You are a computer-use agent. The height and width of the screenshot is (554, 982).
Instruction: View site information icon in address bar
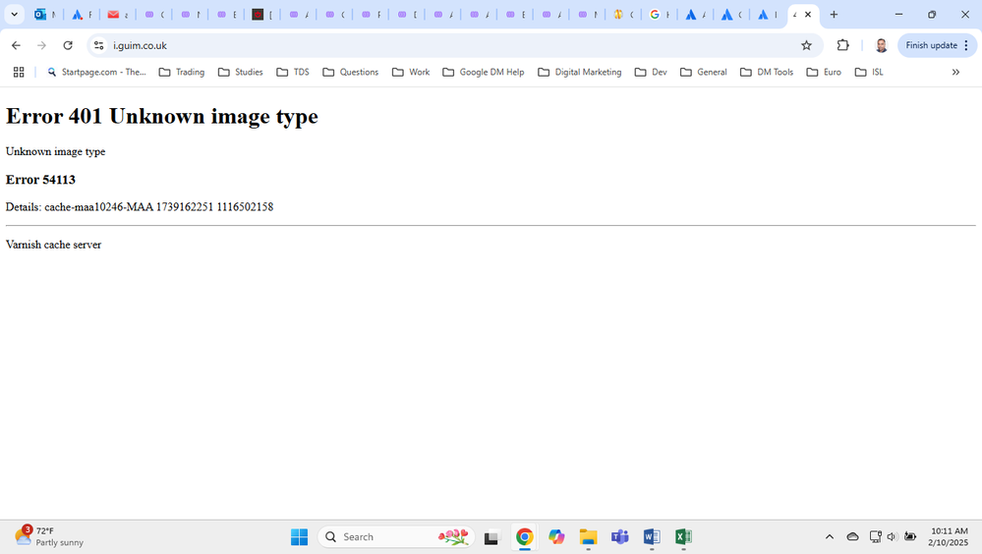[x=99, y=45]
